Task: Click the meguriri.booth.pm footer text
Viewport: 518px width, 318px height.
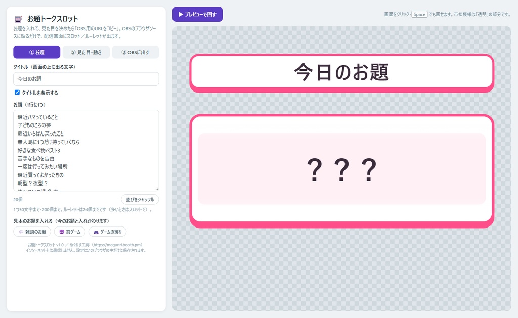Action: click(117, 245)
